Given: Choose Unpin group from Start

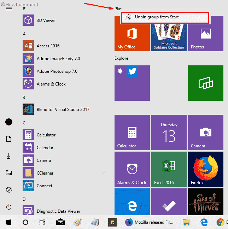Looking at the screenshot, I should coord(165,17).
